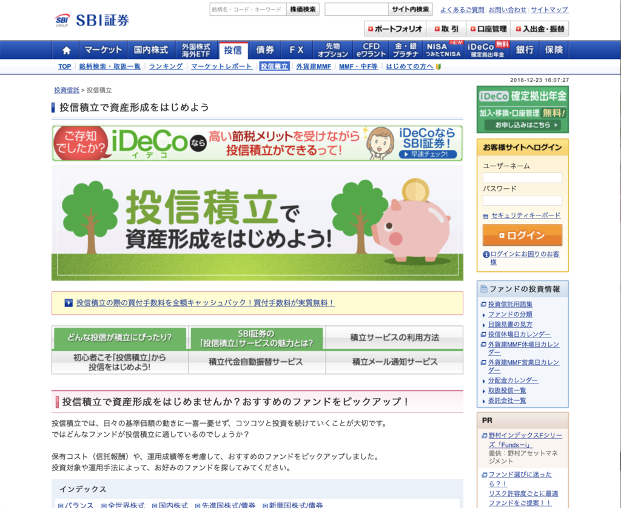Click the 株価検索 button
621x508 pixels.
click(303, 9)
